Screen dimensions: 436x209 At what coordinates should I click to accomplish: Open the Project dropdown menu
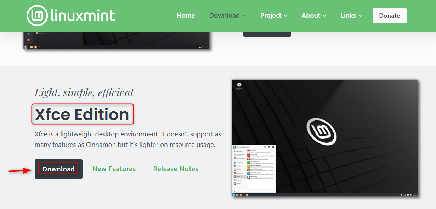tap(274, 16)
